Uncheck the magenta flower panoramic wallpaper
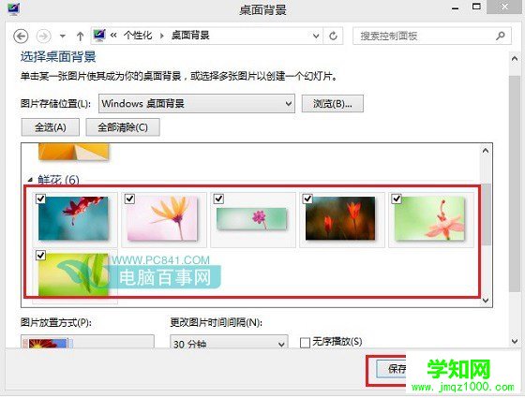The width and height of the screenshot is (525, 398). 218,199
